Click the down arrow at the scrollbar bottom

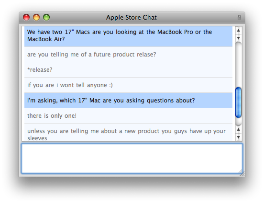point(238,137)
